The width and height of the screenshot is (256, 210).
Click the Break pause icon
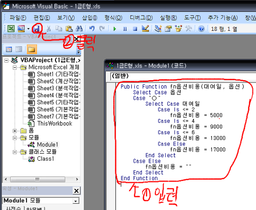click(x=125, y=29)
